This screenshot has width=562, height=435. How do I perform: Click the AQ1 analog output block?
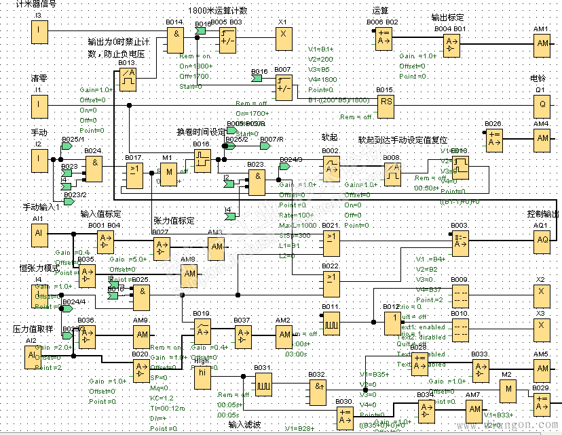(x=541, y=239)
